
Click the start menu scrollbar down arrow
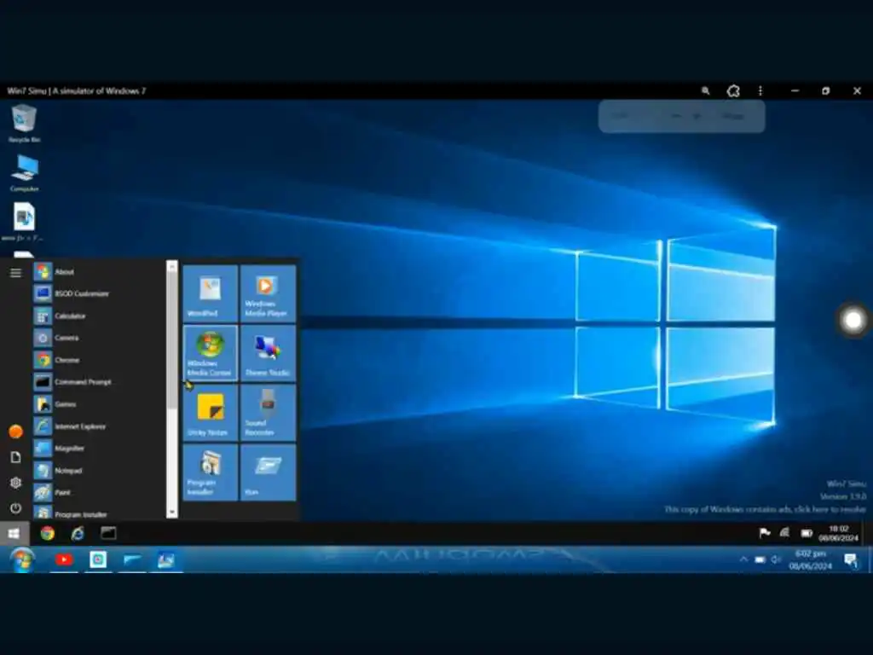172,512
